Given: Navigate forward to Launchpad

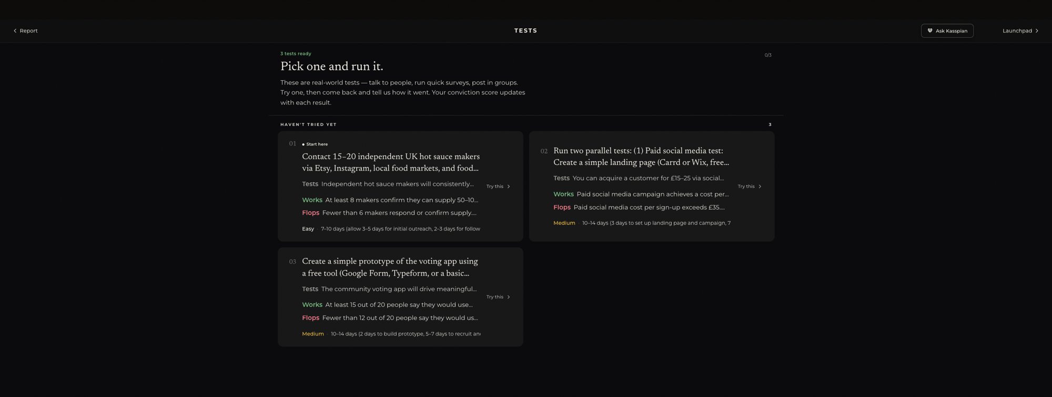Looking at the screenshot, I should tap(1020, 31).
